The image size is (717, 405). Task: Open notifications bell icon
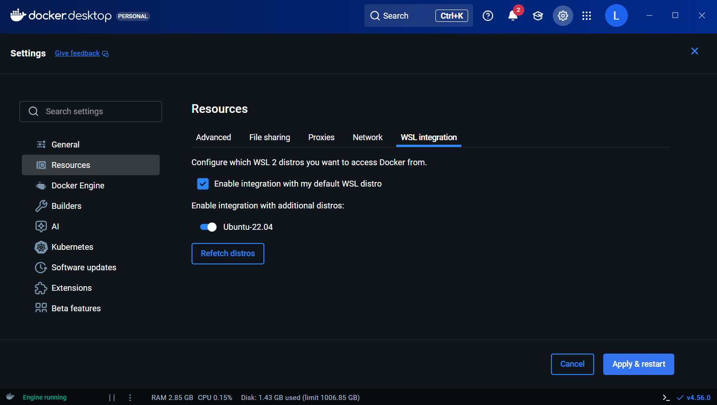(x=513, y=16)
